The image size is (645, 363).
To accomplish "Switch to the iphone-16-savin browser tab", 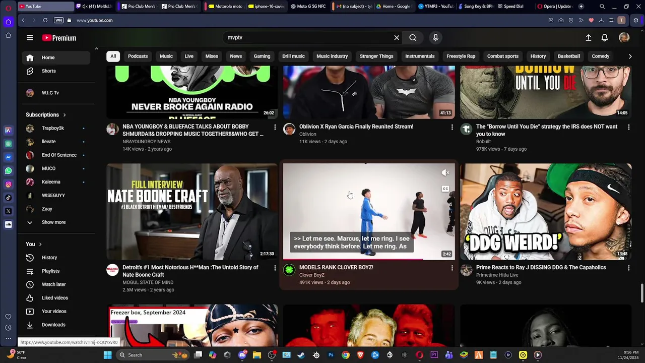I will click(267, 7).
